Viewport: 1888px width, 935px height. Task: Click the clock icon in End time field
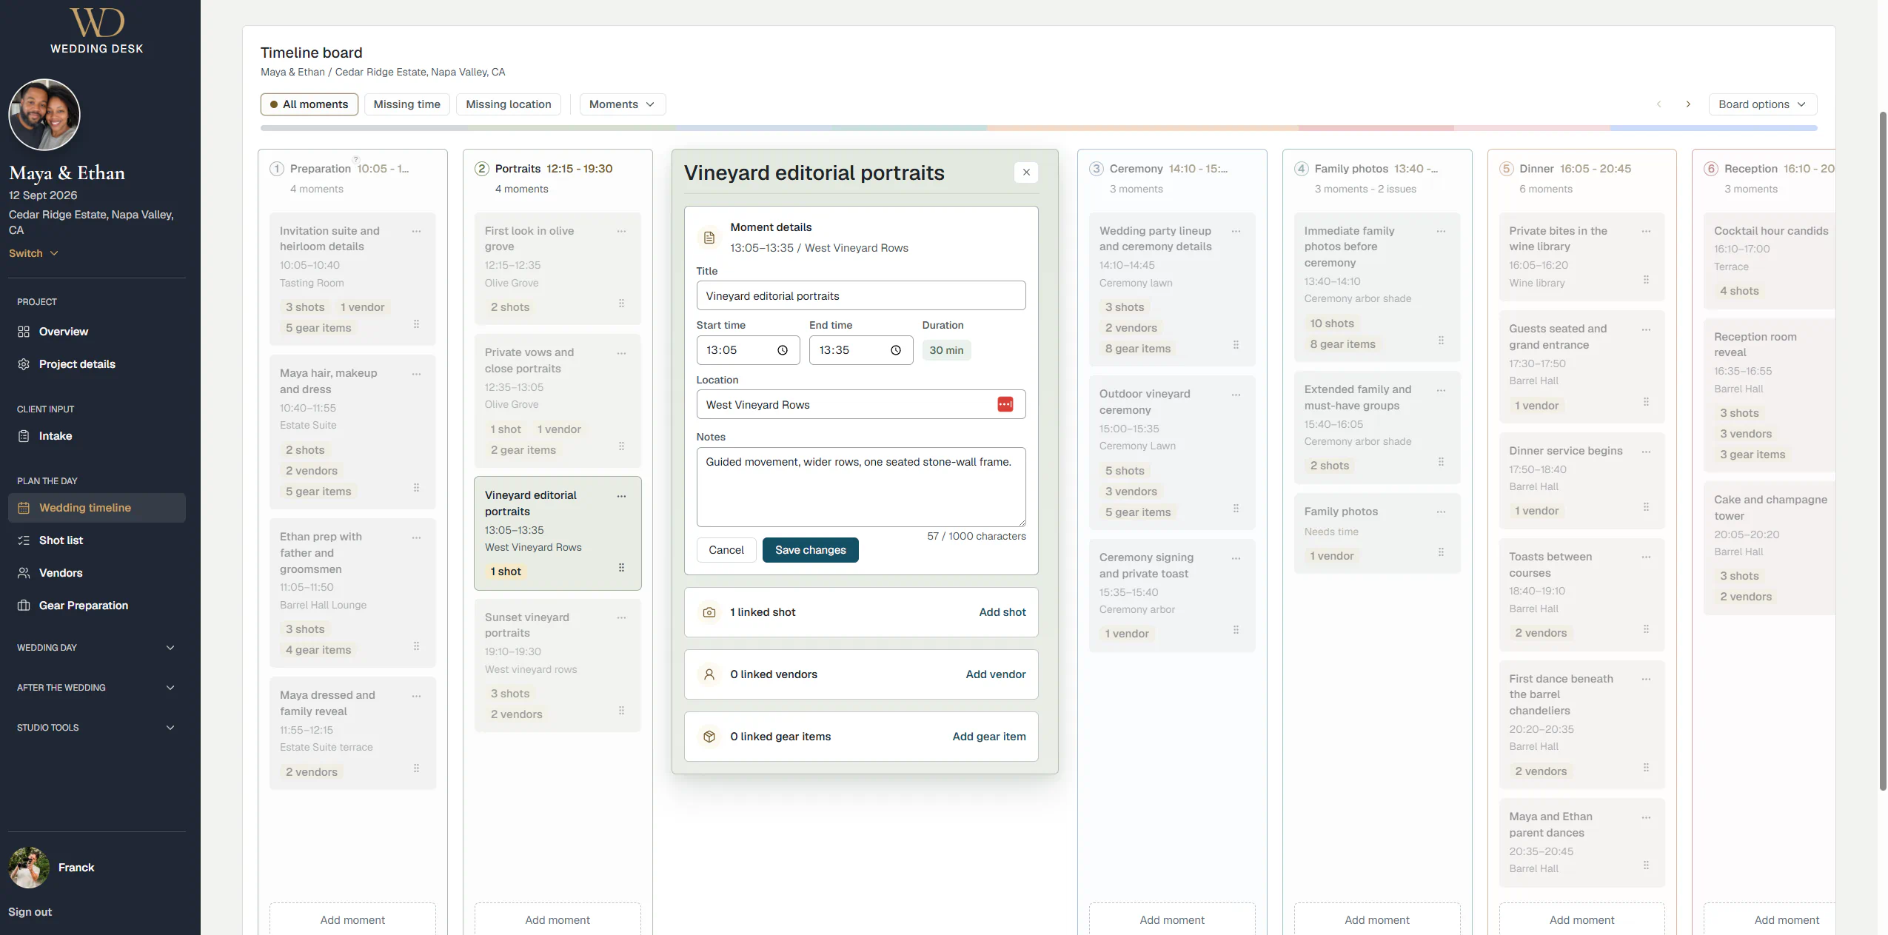895,350
